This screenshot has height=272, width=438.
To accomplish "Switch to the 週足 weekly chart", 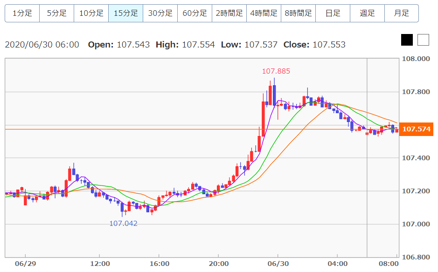I will pos(367,13).
